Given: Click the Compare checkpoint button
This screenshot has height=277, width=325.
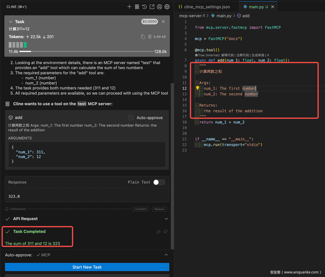Looking at the screenshot, I should tap(141, 209).
